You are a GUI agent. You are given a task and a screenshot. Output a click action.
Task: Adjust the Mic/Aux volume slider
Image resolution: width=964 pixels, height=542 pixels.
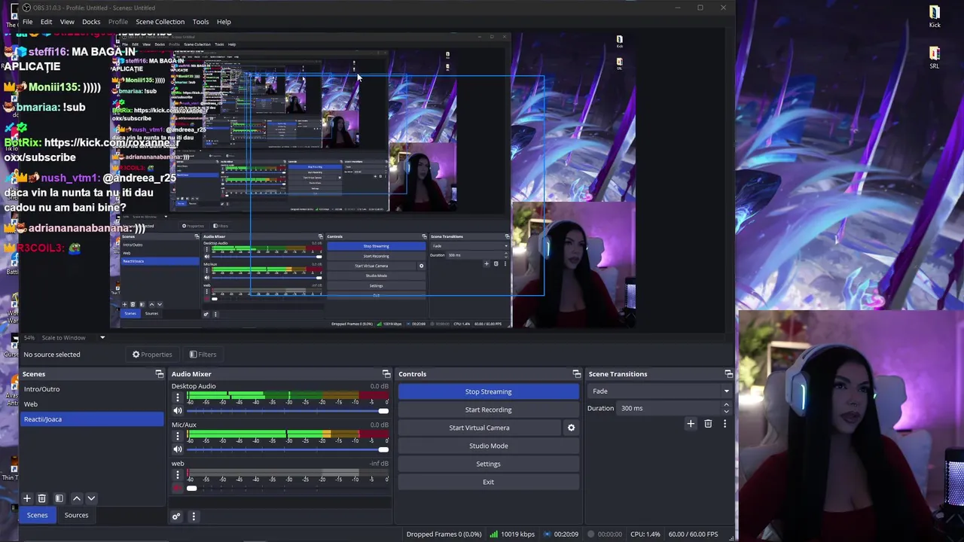point(288,449)
